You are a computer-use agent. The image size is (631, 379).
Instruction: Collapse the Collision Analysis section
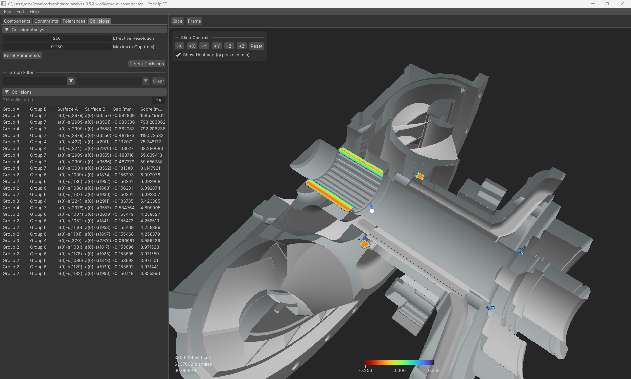6,30
